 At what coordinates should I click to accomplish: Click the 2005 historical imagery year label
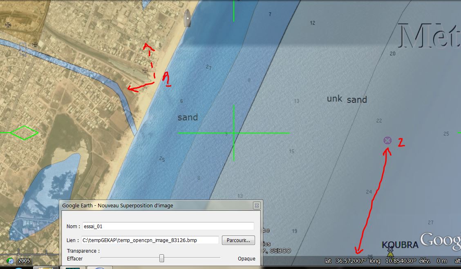tap(24, 261)
